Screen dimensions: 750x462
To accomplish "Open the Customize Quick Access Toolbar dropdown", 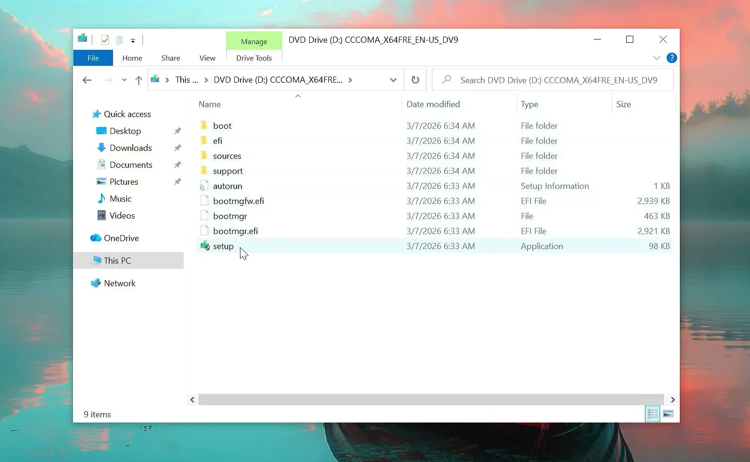I will pyautogui.click(x=133, y=41).
